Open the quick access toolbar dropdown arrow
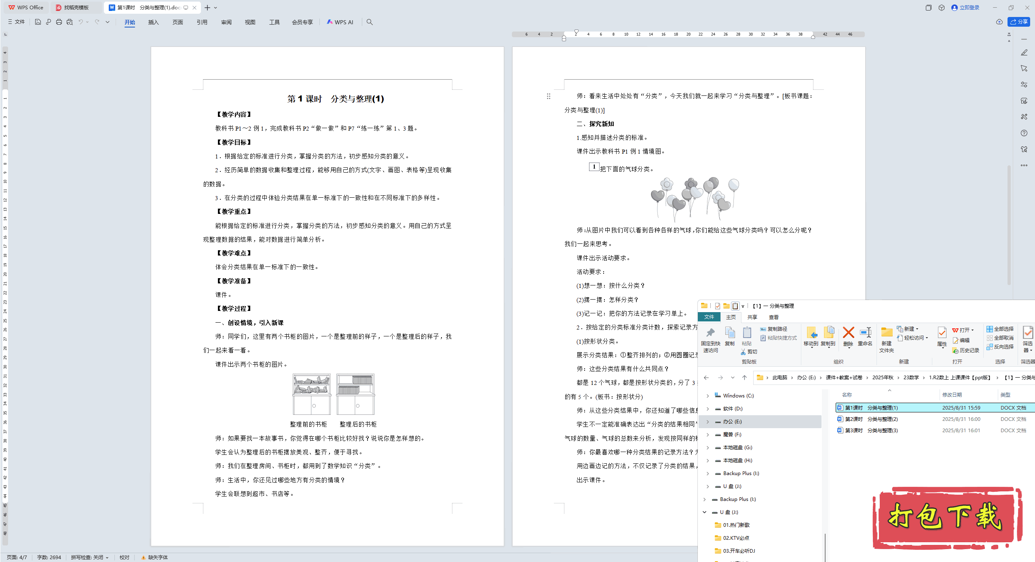 point(108,22)
